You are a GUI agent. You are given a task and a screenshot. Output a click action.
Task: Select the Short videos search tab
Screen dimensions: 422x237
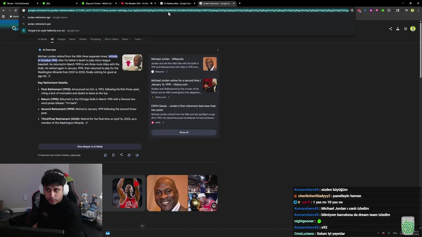coord(111,39)
